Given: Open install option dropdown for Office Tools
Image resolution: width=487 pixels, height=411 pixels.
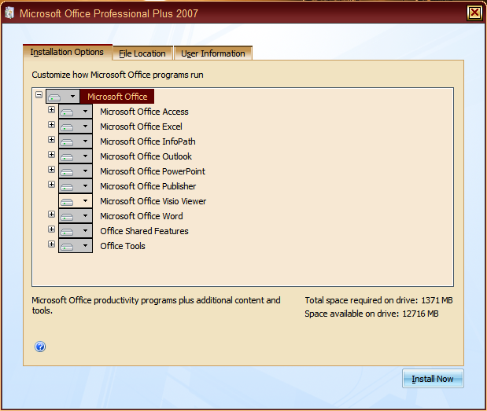Looking at the screenshot, I should pyautogui.click(x=76, y=246).
